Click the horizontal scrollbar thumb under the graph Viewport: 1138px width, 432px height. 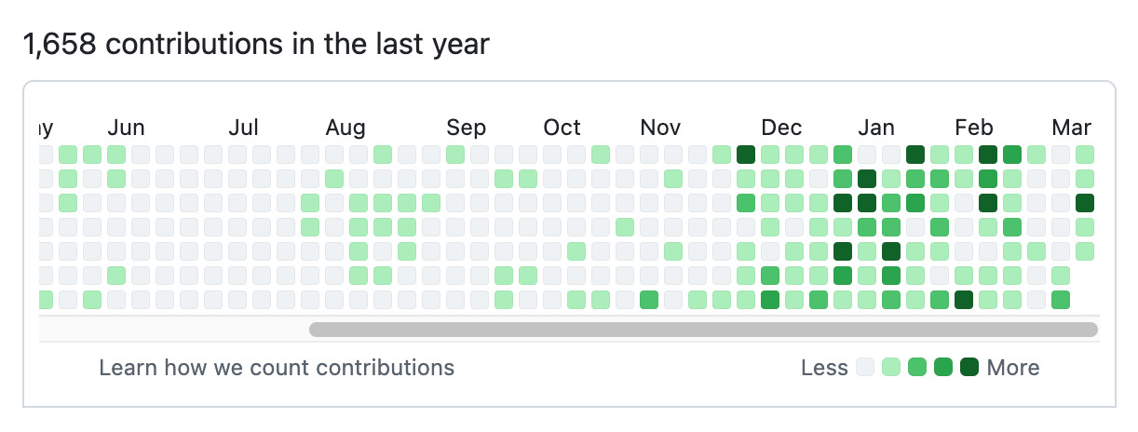tap(703, 329)
